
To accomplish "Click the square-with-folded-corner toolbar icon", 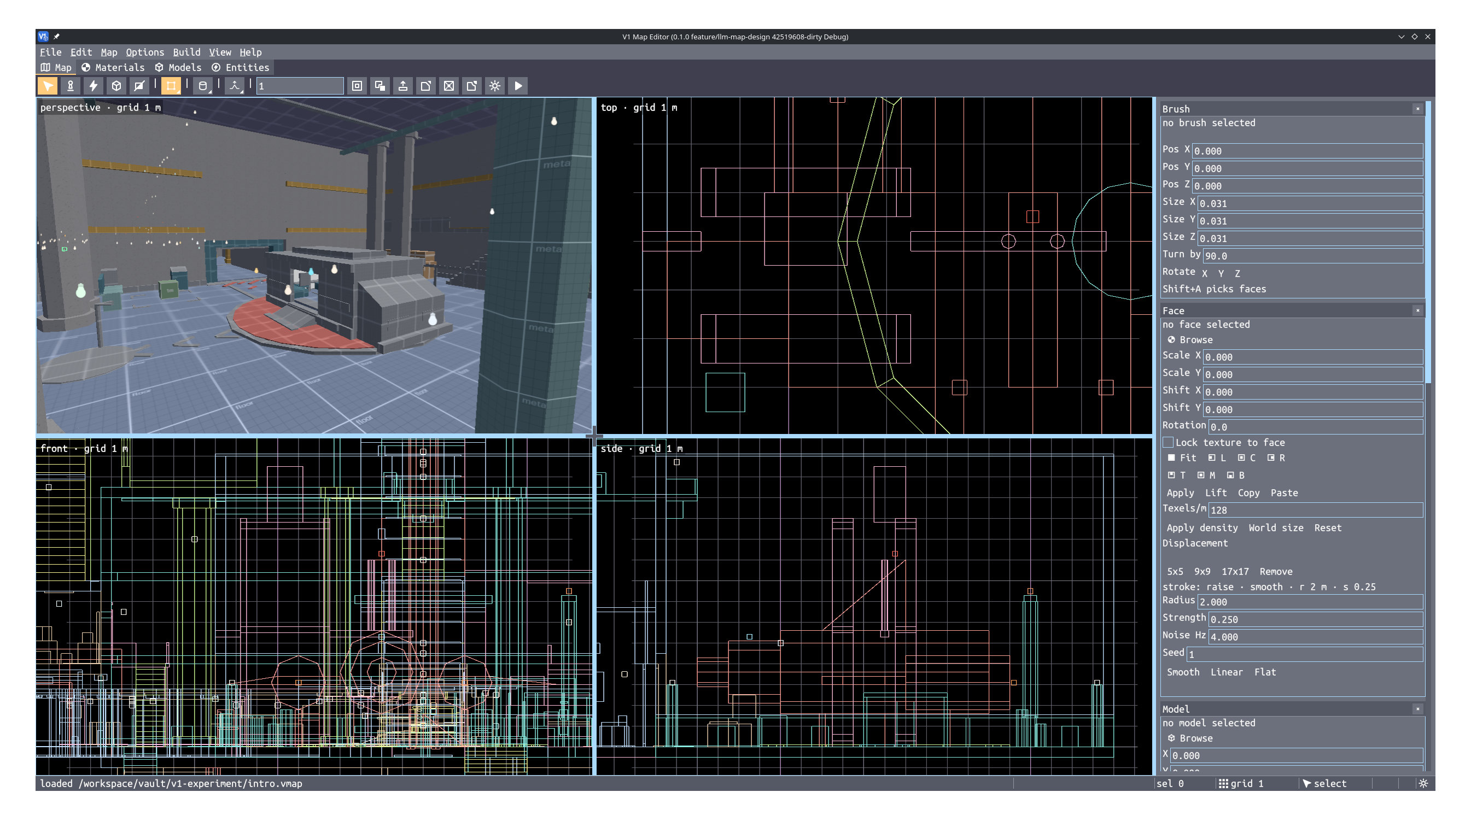I will point(426,86).
